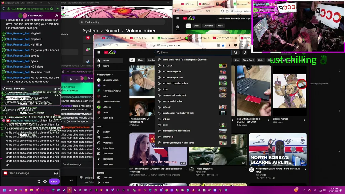This screenshot has height=194, width=345.
Task: Bookmark the Twitch popout page star
Action: coord(51,9)
